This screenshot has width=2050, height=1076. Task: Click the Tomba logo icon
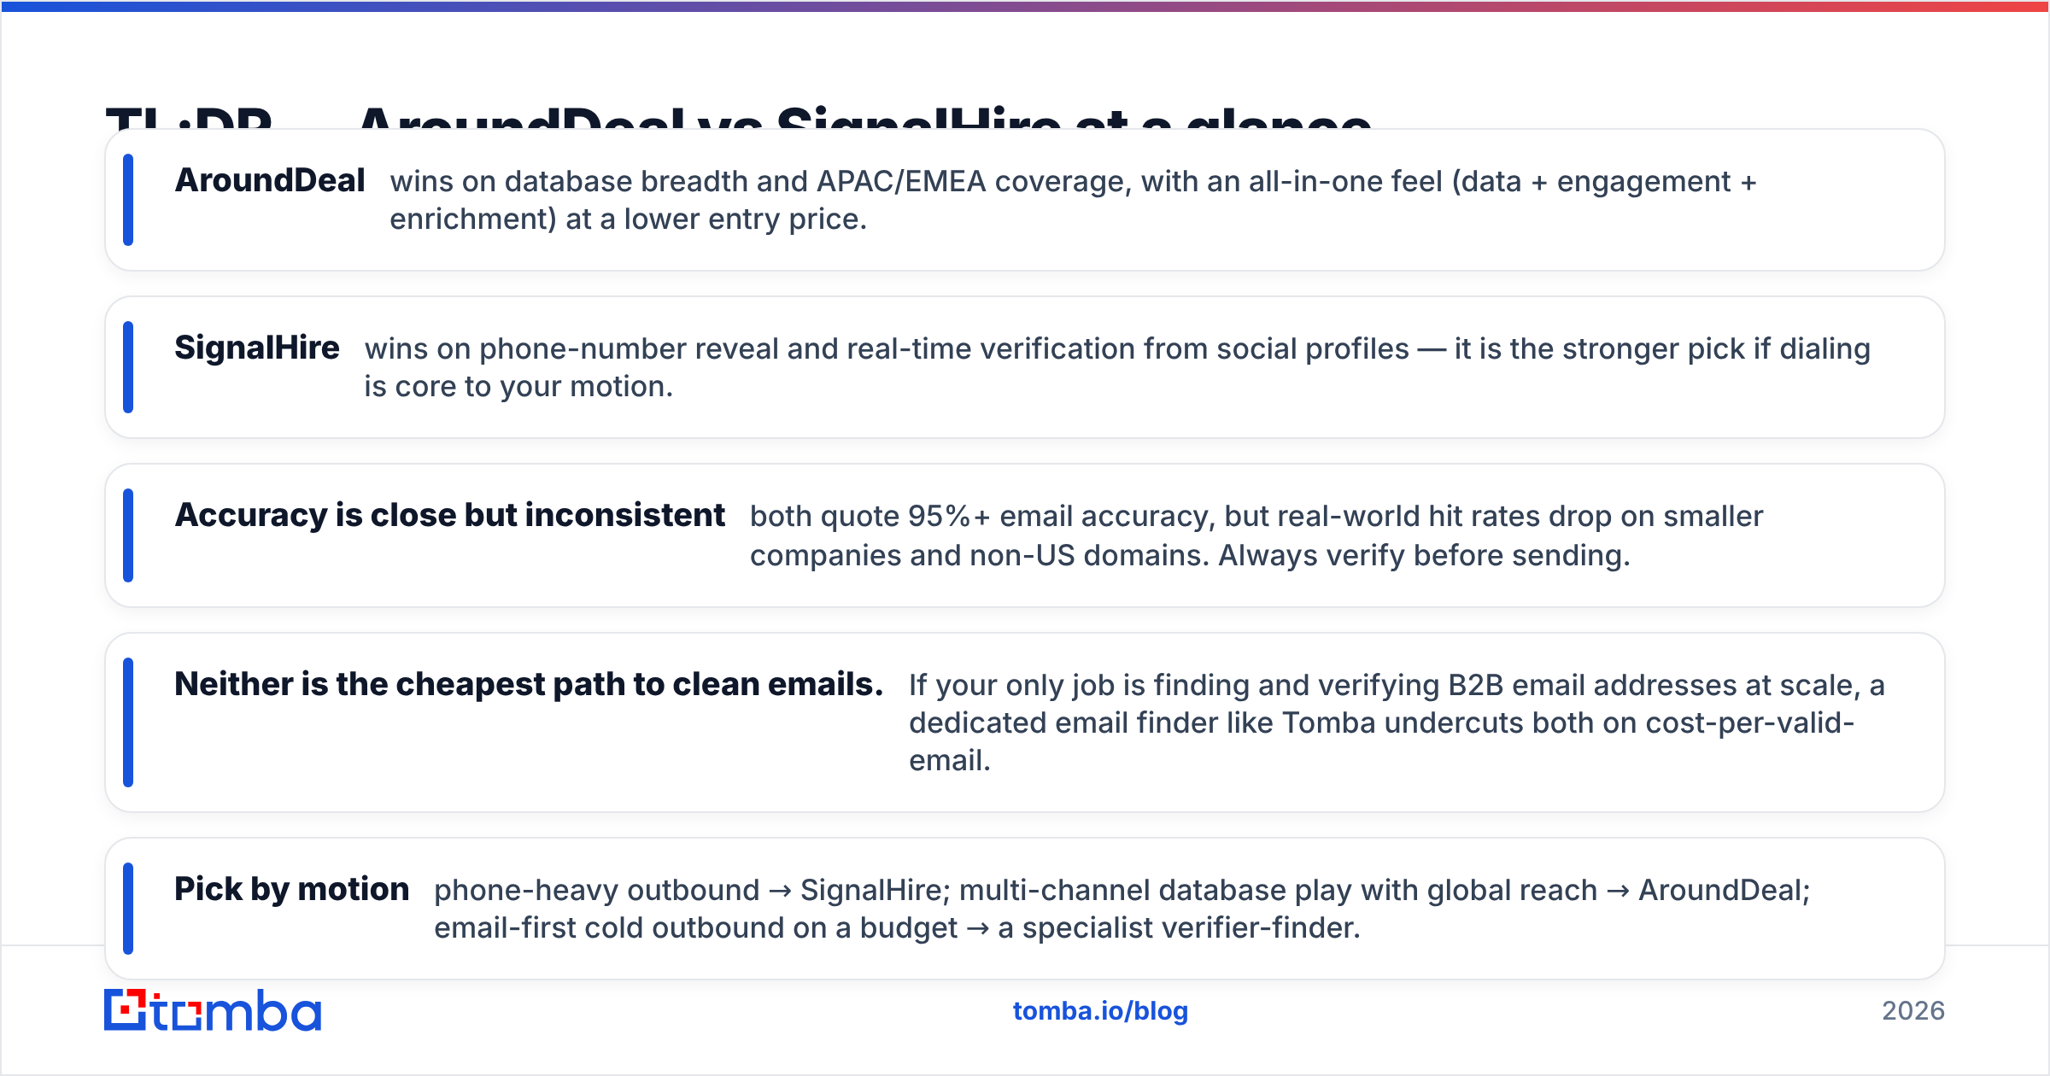(126, 1010)
